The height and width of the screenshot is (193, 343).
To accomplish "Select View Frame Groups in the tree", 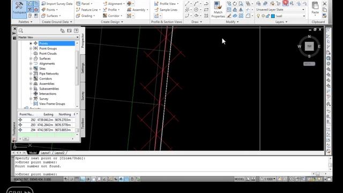I will click(x=52, y=103).
